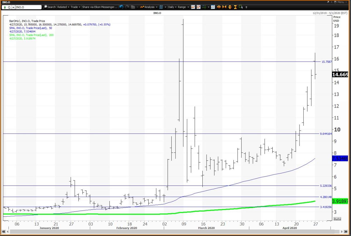Open the Related menu
The image size is (351, 236).
(x=63, y=7)
